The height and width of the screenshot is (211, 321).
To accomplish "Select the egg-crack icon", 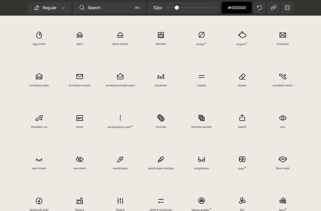I will point(39,35).
